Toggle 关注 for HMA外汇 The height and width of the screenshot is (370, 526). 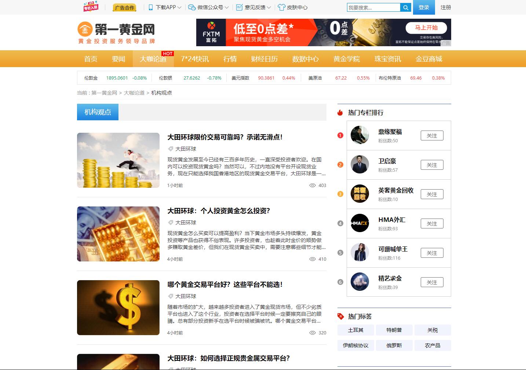[432, 224]
